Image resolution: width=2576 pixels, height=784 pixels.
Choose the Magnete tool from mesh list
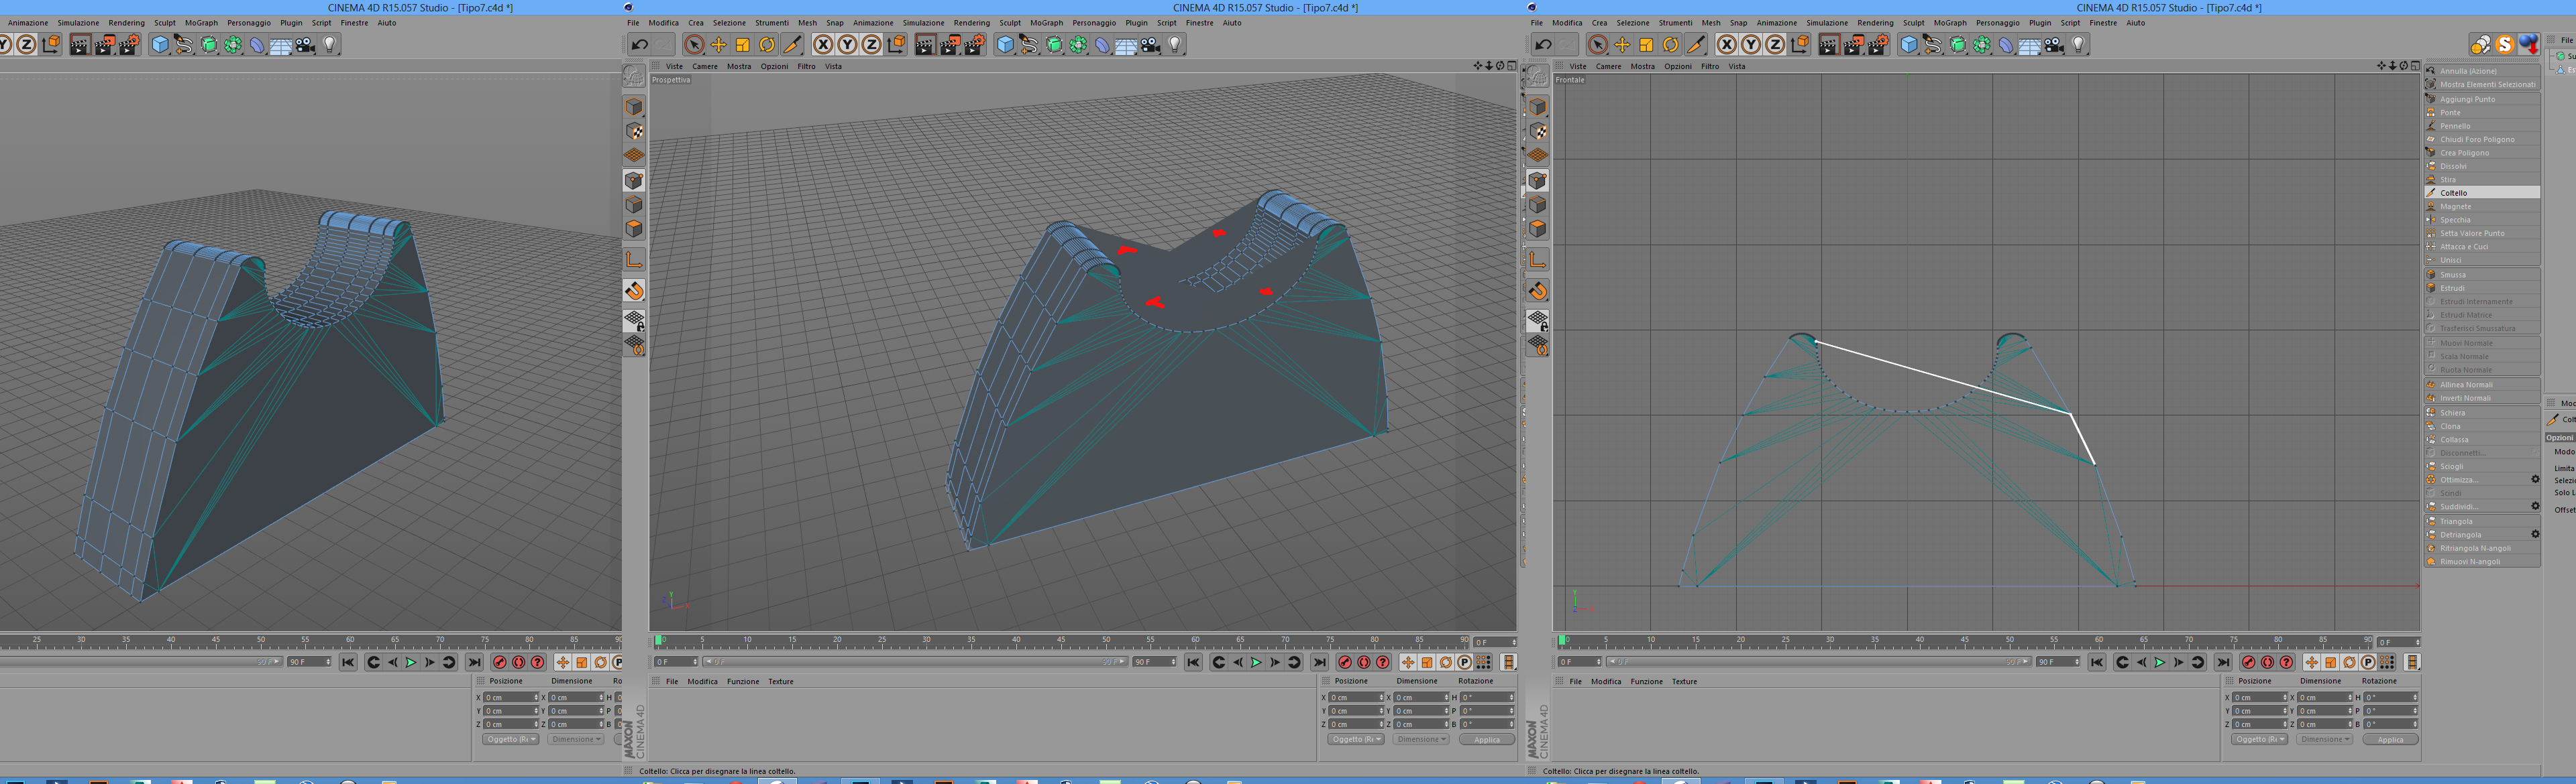[2455, 207]
